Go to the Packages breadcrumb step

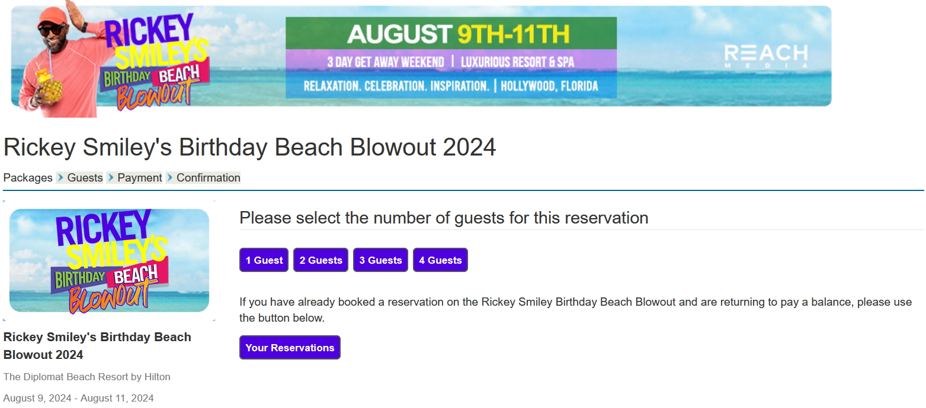(x=28, y=178)
